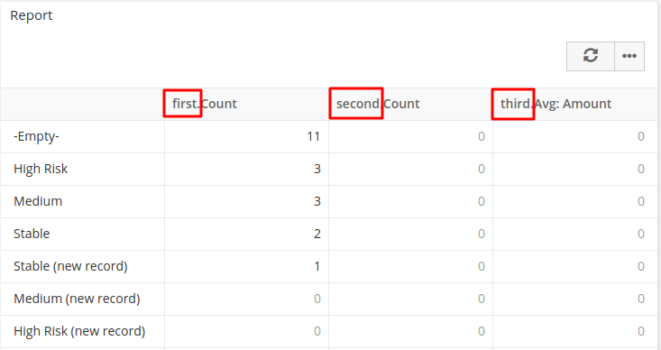
Task: Click the count 1 for Stable (new record)
Action: [317, 266]
